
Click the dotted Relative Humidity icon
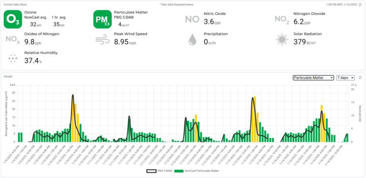[13, 58]
